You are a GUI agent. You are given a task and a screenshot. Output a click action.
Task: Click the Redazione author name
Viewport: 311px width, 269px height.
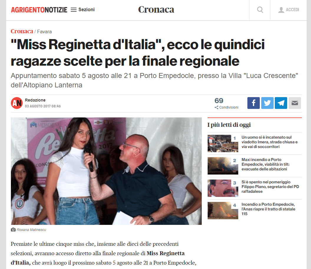35,100
